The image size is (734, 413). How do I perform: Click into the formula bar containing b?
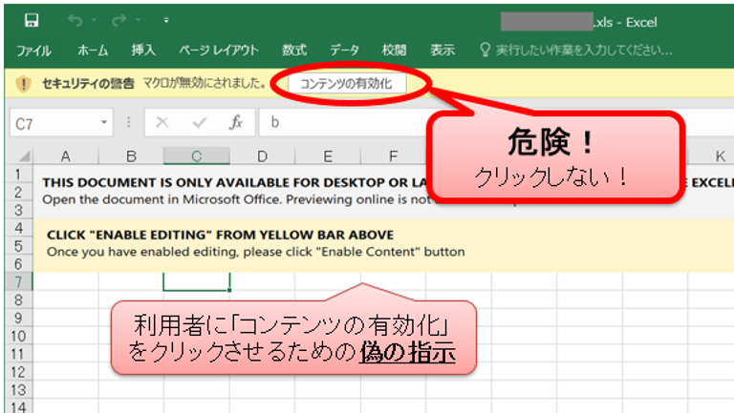click(x=478, y=122)
